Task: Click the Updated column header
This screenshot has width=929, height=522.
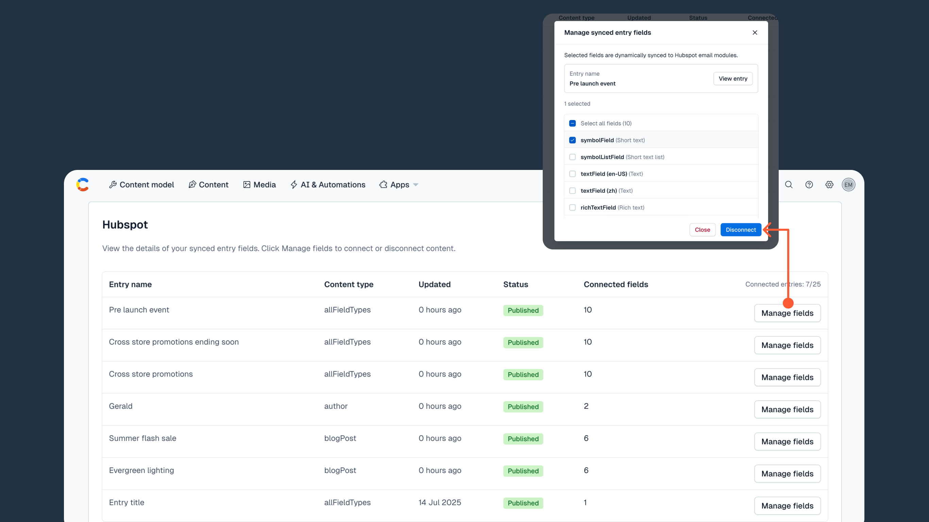Action: pyautogui.click(x=435, y=284)
